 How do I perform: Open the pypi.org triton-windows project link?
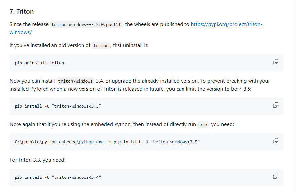(226, 24)
